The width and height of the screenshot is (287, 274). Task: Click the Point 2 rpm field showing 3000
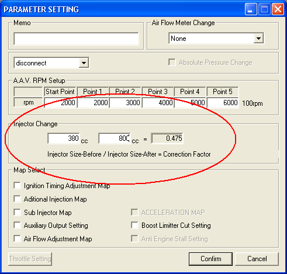click(125, 102)
